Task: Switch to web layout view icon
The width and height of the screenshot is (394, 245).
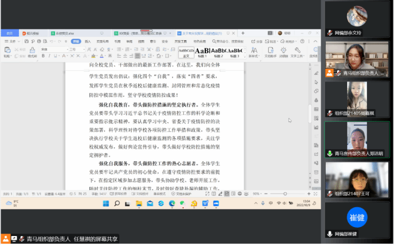Action: [240, 193]
